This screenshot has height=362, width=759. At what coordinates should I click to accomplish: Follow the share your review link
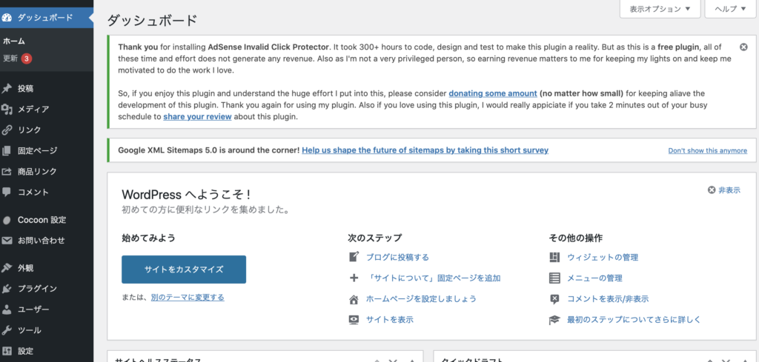[x=197, y=116]
